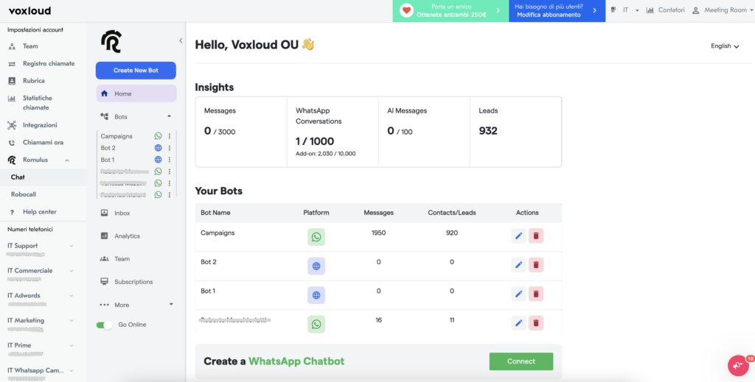755x382 pixels.
Task: Click the Messages insight card
Action: pos(241,132)
